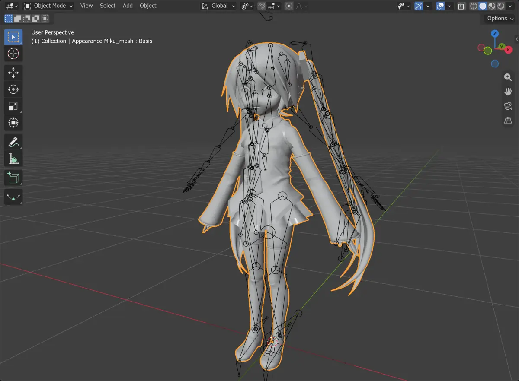
Task: Choose subtract selection mode icon
Action: [27, 19]
